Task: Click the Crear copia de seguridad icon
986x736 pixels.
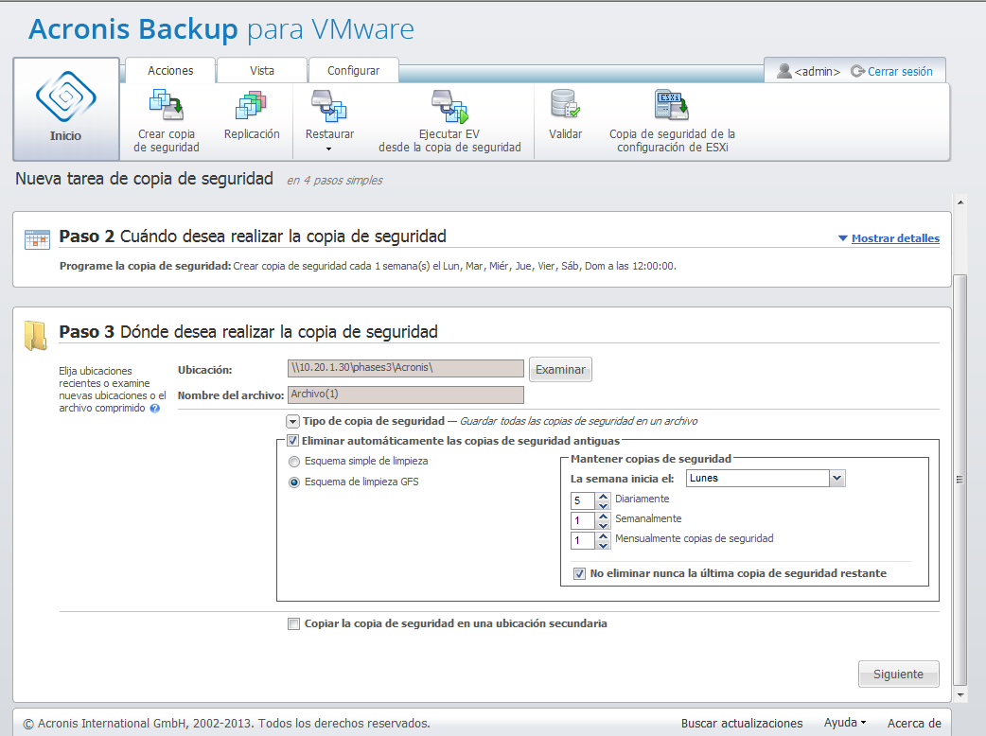Action: tap(167, 106)
